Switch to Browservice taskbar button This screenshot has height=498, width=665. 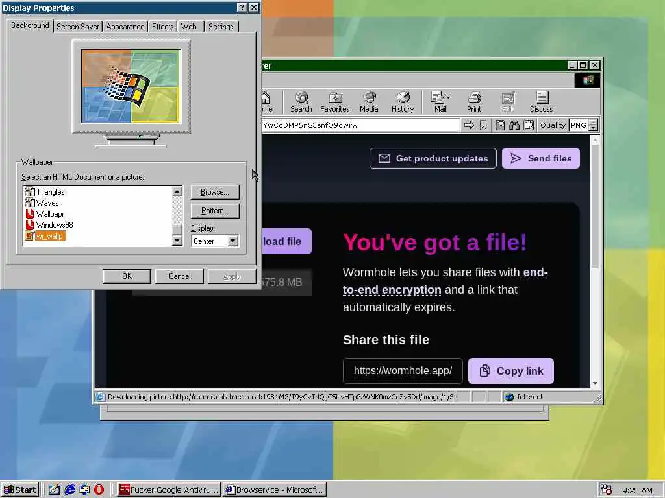pyautogui.click(x=275, y=490)
